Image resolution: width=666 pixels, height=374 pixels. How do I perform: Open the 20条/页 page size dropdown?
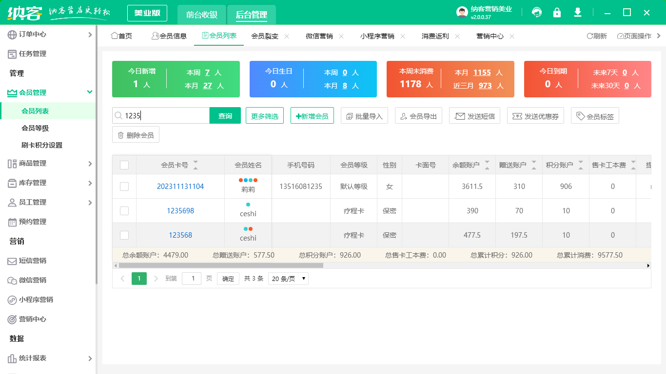288,278
